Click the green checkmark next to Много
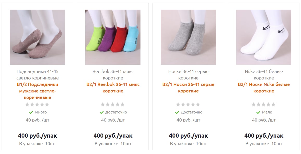The width and height of the screenshot is (301, 154). tap(31, 112)
